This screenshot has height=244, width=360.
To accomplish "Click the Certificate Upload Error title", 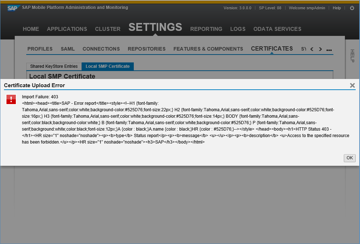I will (35, 85).
